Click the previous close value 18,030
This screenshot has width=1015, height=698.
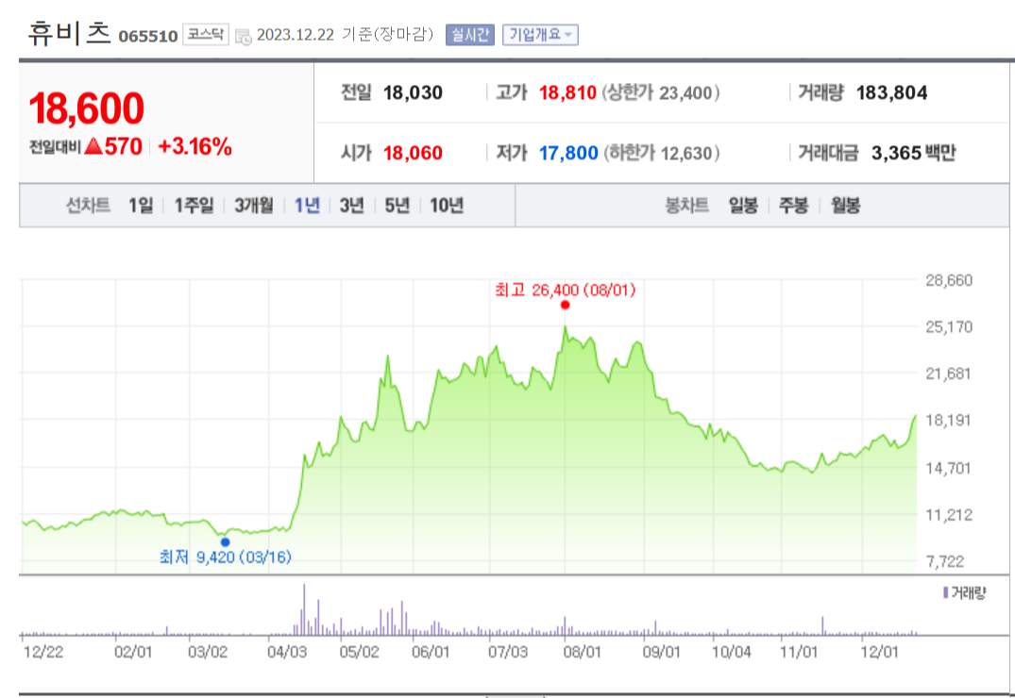click(x=413, y=93)
